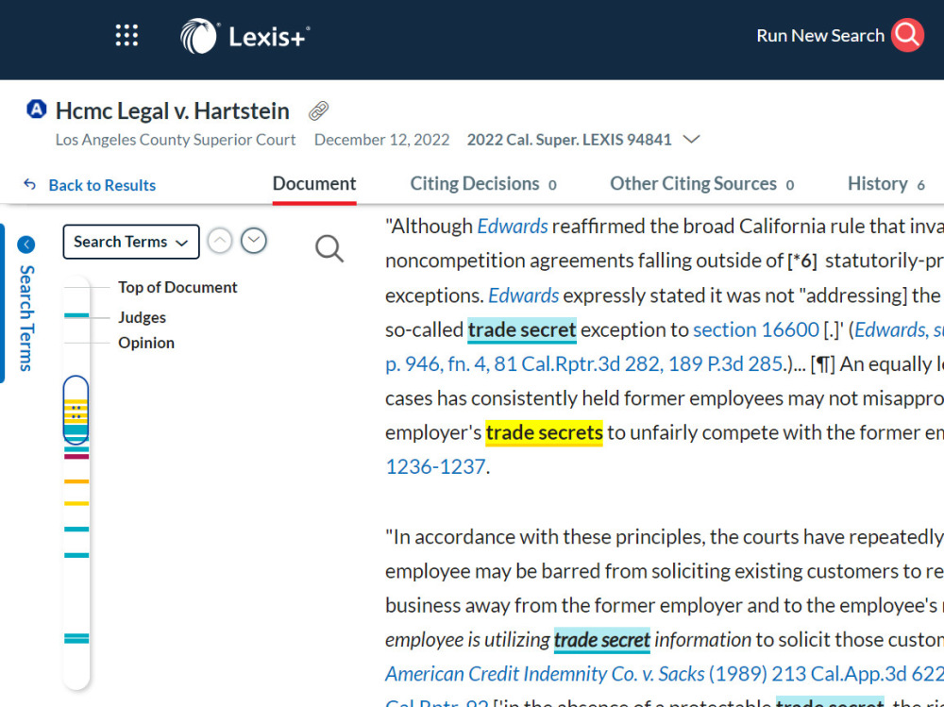Open the second Edwards link after 'exceptions.'
The image size is (944, 707).
click(523, 295)
